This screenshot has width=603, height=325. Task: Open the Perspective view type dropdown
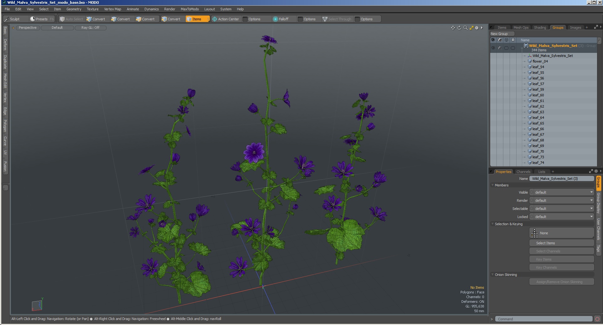coord(28,28)
